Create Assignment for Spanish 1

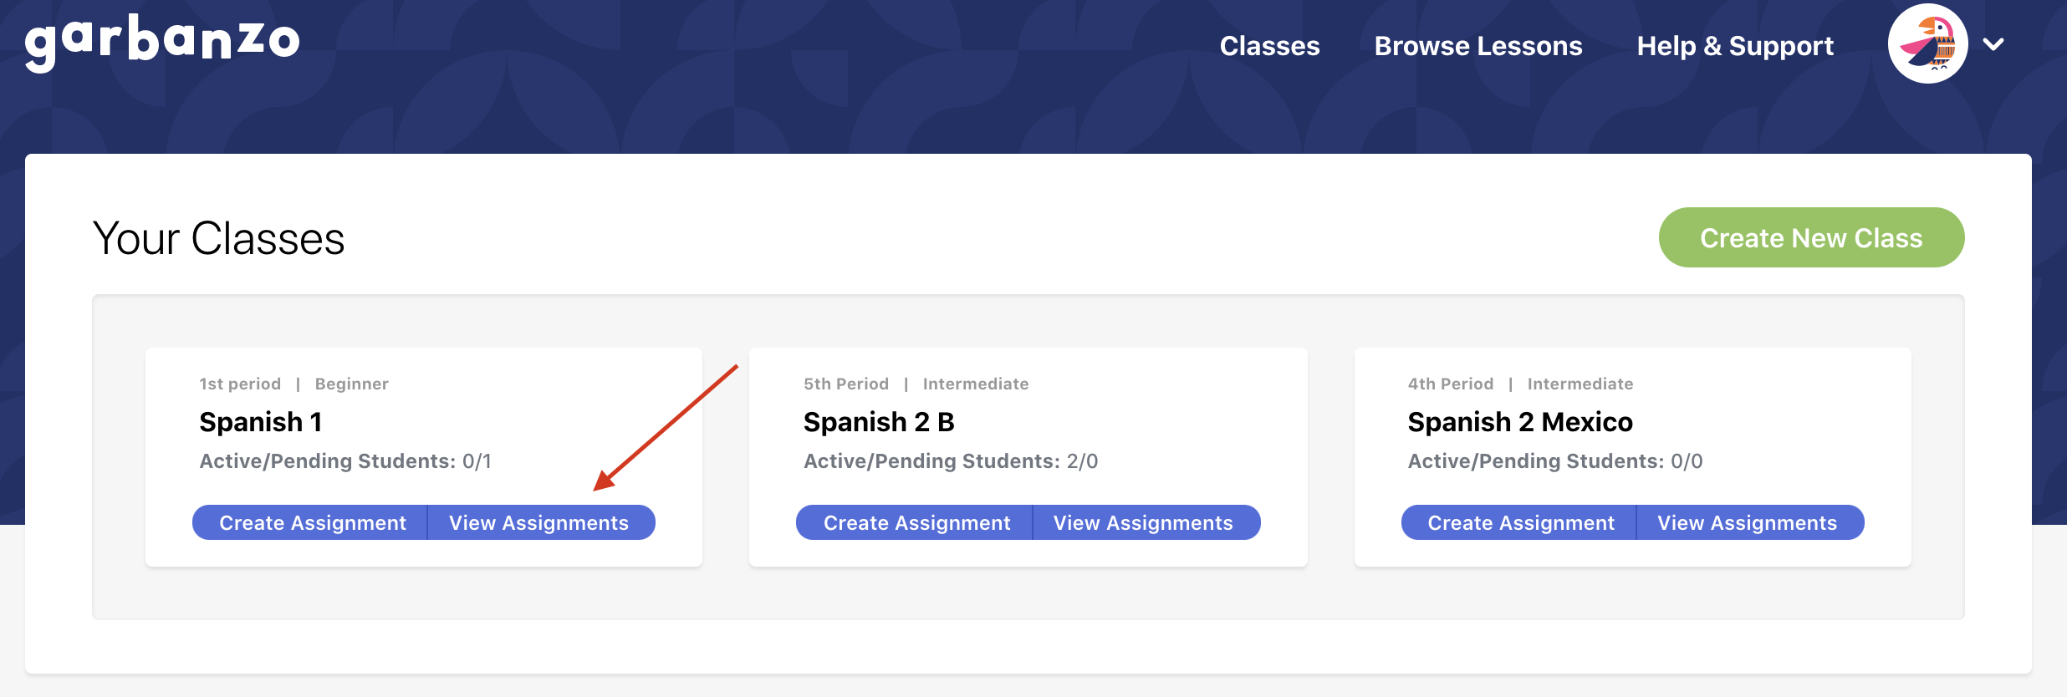[x=310, y=522]
